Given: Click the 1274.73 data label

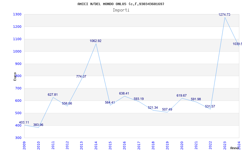Looking at the screenshot, I should coord(224,14).
